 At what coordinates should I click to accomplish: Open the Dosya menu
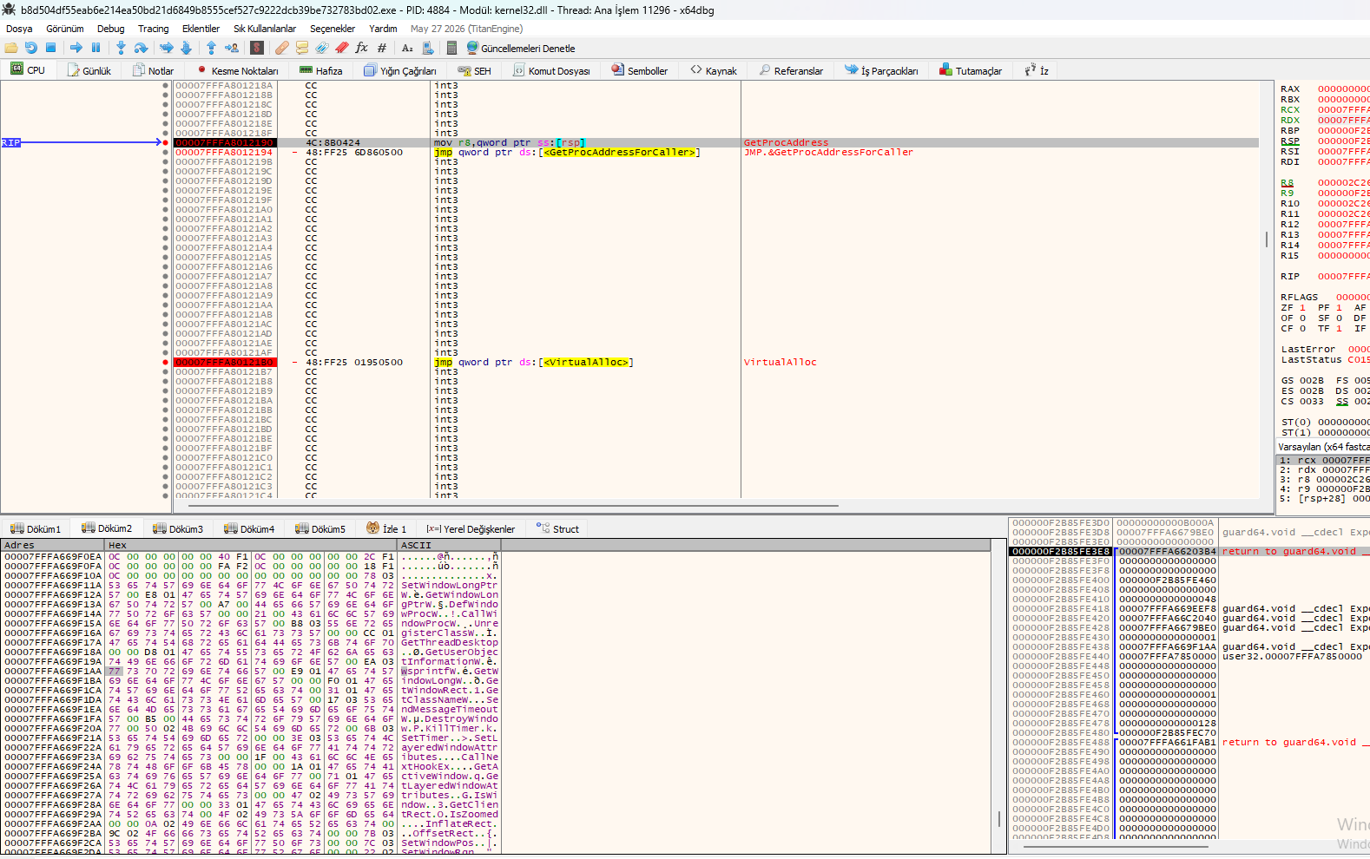[19, 29]
